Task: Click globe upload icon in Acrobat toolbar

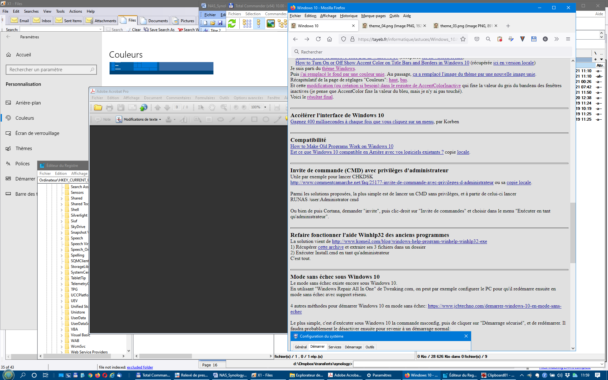Action: coord(143,107)
